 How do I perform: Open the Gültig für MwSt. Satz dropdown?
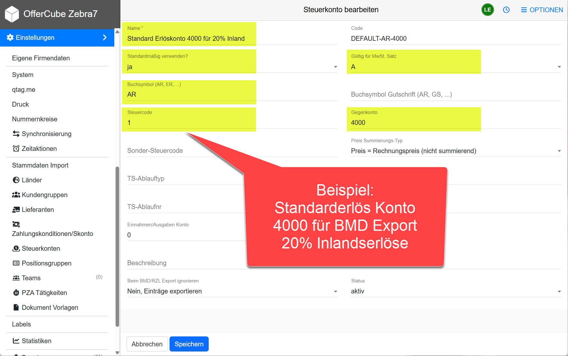click(x=456, y=67)
